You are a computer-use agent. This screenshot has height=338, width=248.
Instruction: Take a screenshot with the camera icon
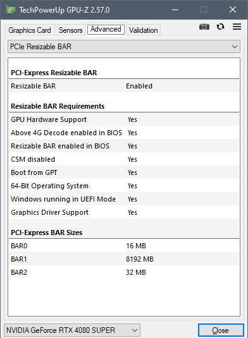pyautogui.click(x=204, y=27)
